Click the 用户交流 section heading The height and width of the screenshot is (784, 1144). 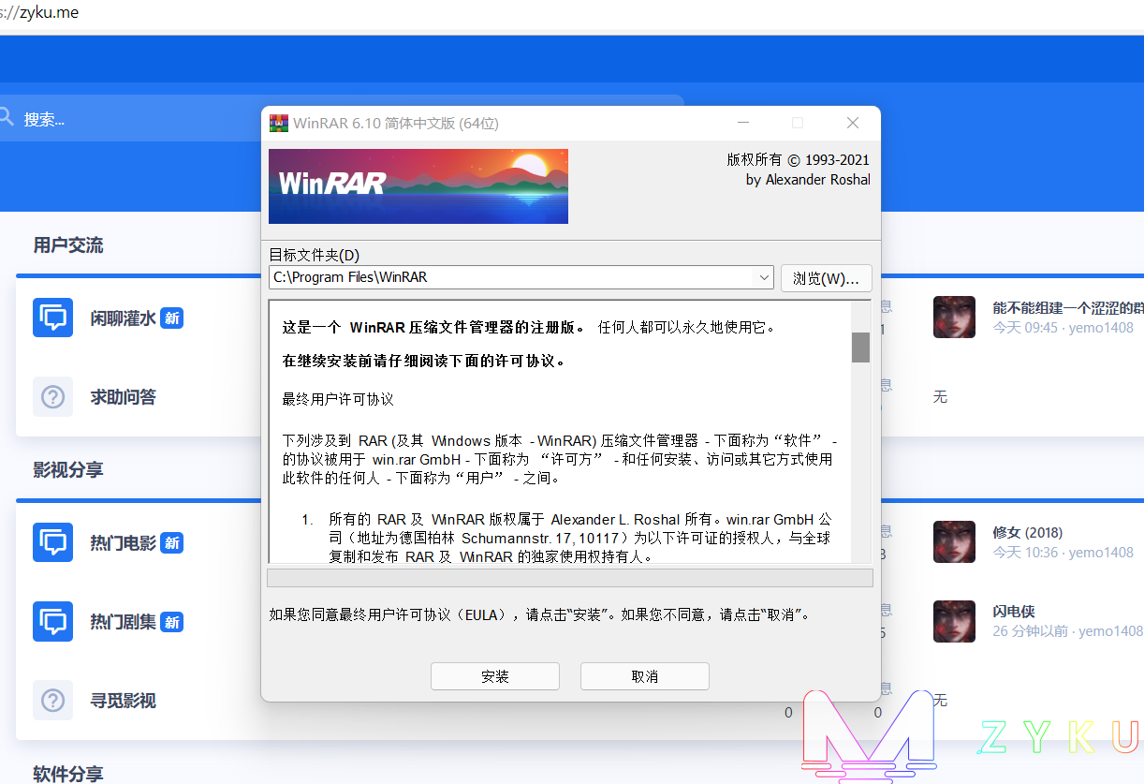[68, 245]
